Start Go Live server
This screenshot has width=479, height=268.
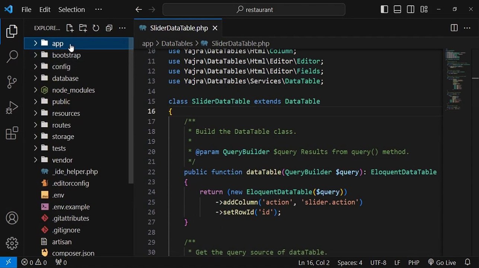(x=442, y=262)
